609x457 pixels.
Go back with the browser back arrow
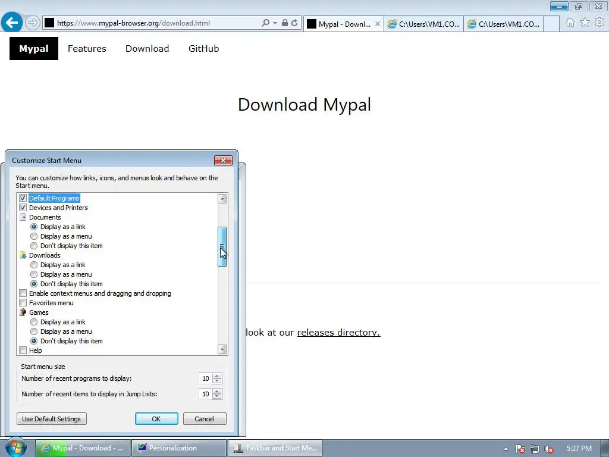12,22
